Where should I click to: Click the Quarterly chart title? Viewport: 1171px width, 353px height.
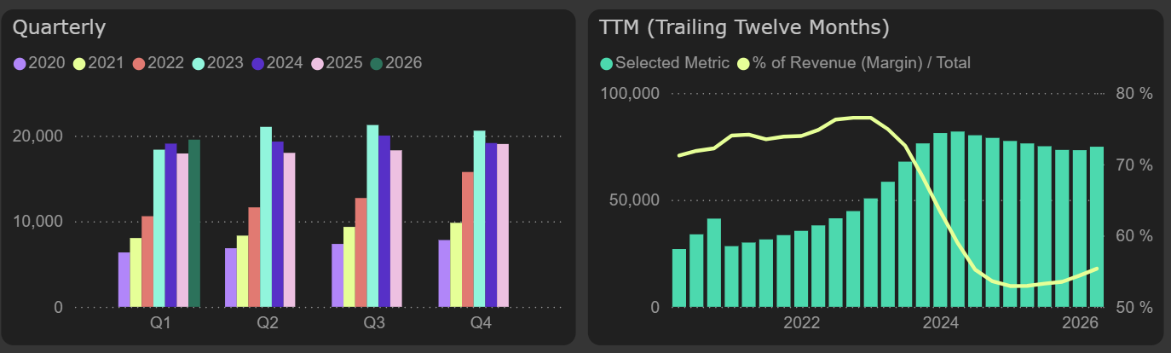click(x=60, y=27)
